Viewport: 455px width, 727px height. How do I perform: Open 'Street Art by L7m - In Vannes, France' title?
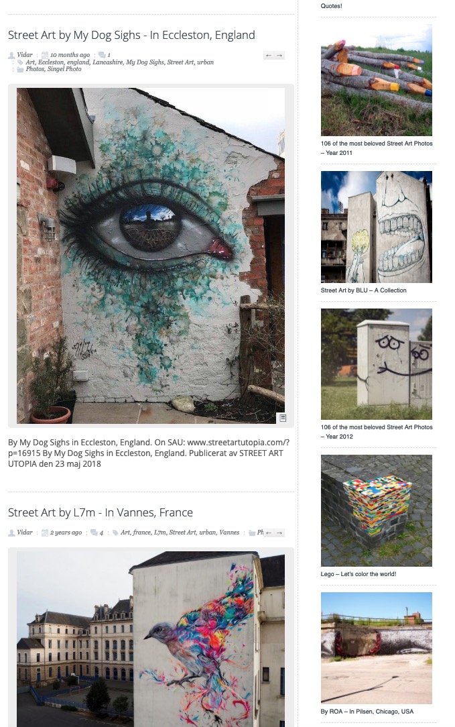click(101, 512)
